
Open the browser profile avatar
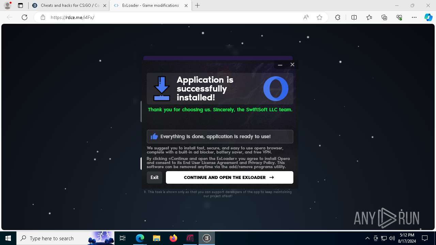(7, 5)
